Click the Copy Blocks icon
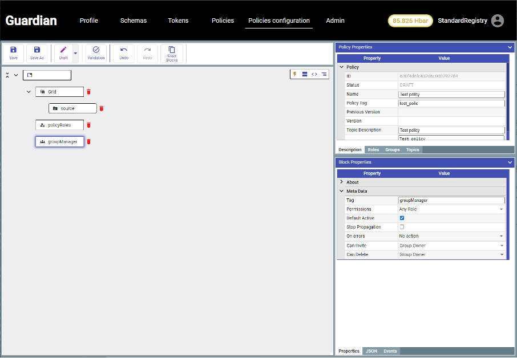 point(172,53)
